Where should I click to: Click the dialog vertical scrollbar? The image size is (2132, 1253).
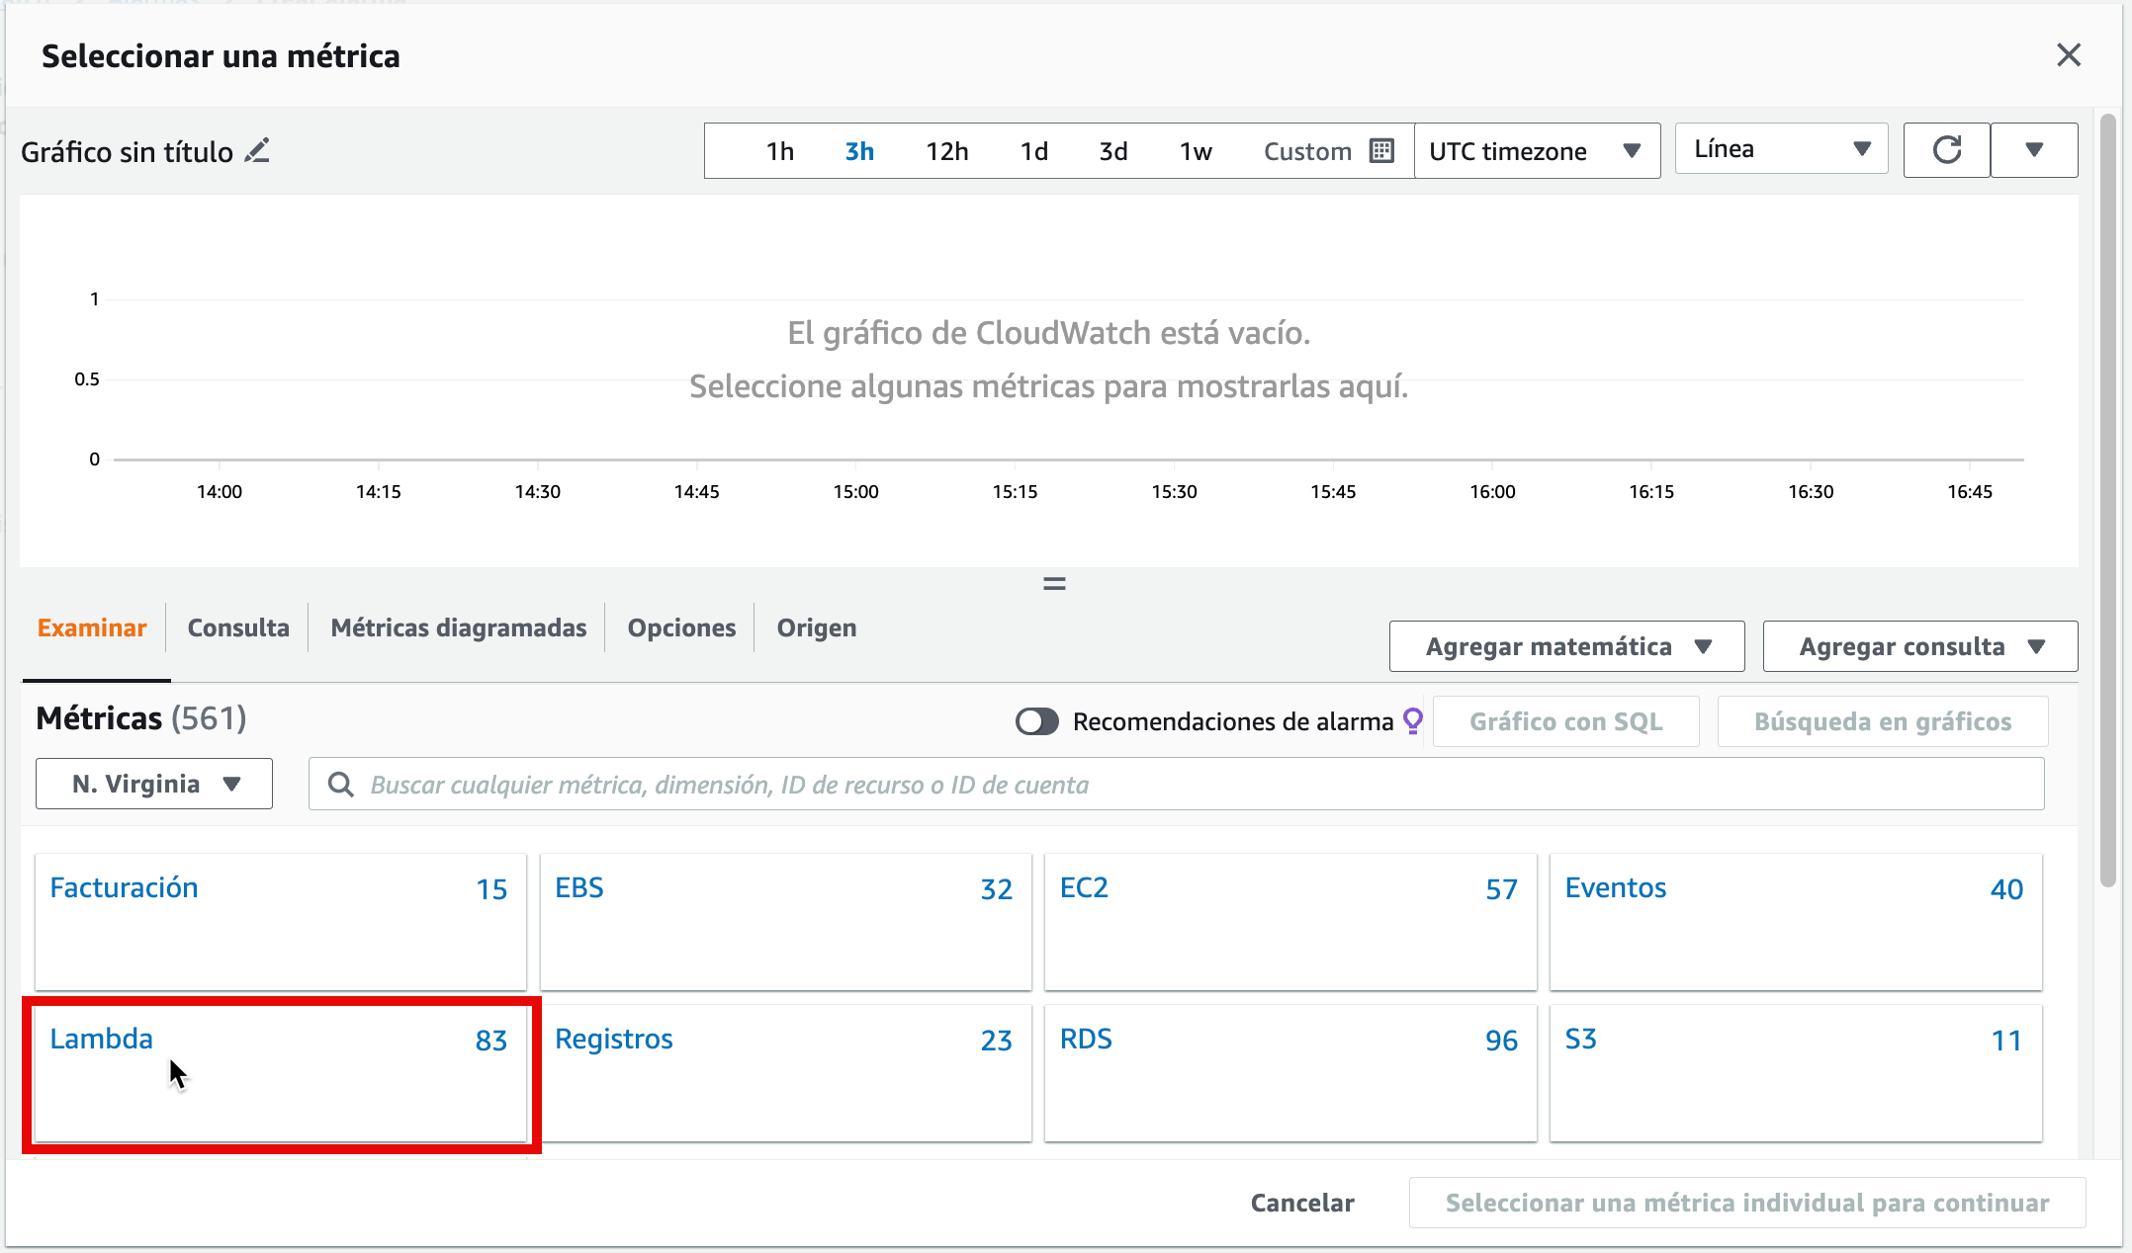[2108, 501]
